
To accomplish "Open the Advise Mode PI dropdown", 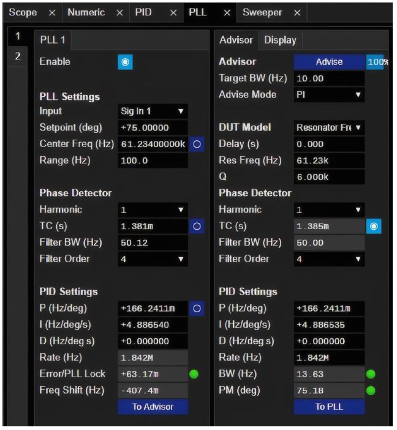I will point(329,94).
